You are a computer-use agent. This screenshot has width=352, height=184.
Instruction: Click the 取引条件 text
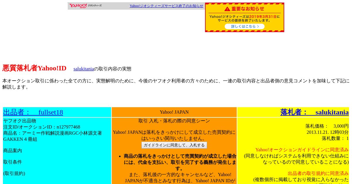click(13, 162)
